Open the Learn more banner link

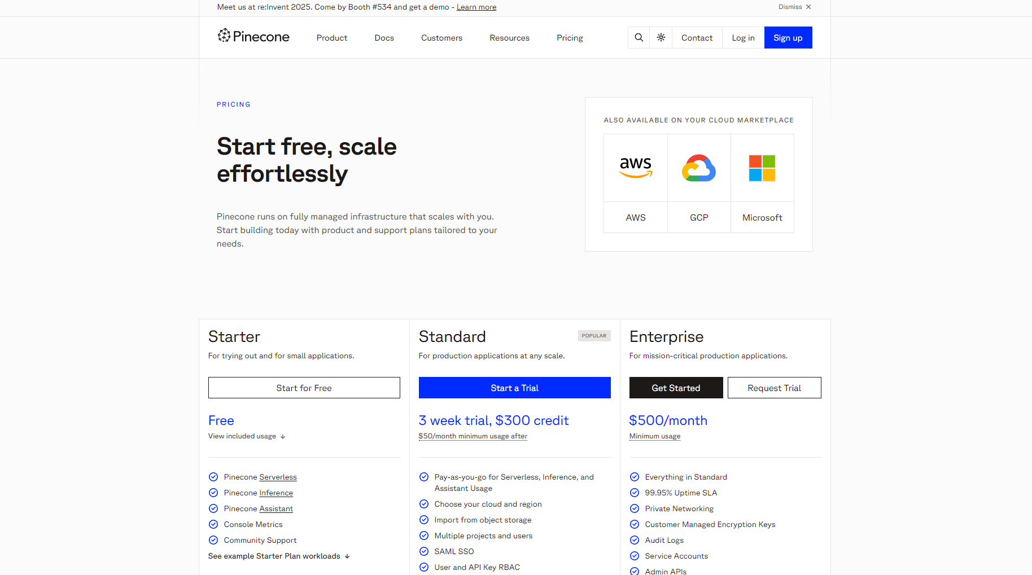coord(476,7)
